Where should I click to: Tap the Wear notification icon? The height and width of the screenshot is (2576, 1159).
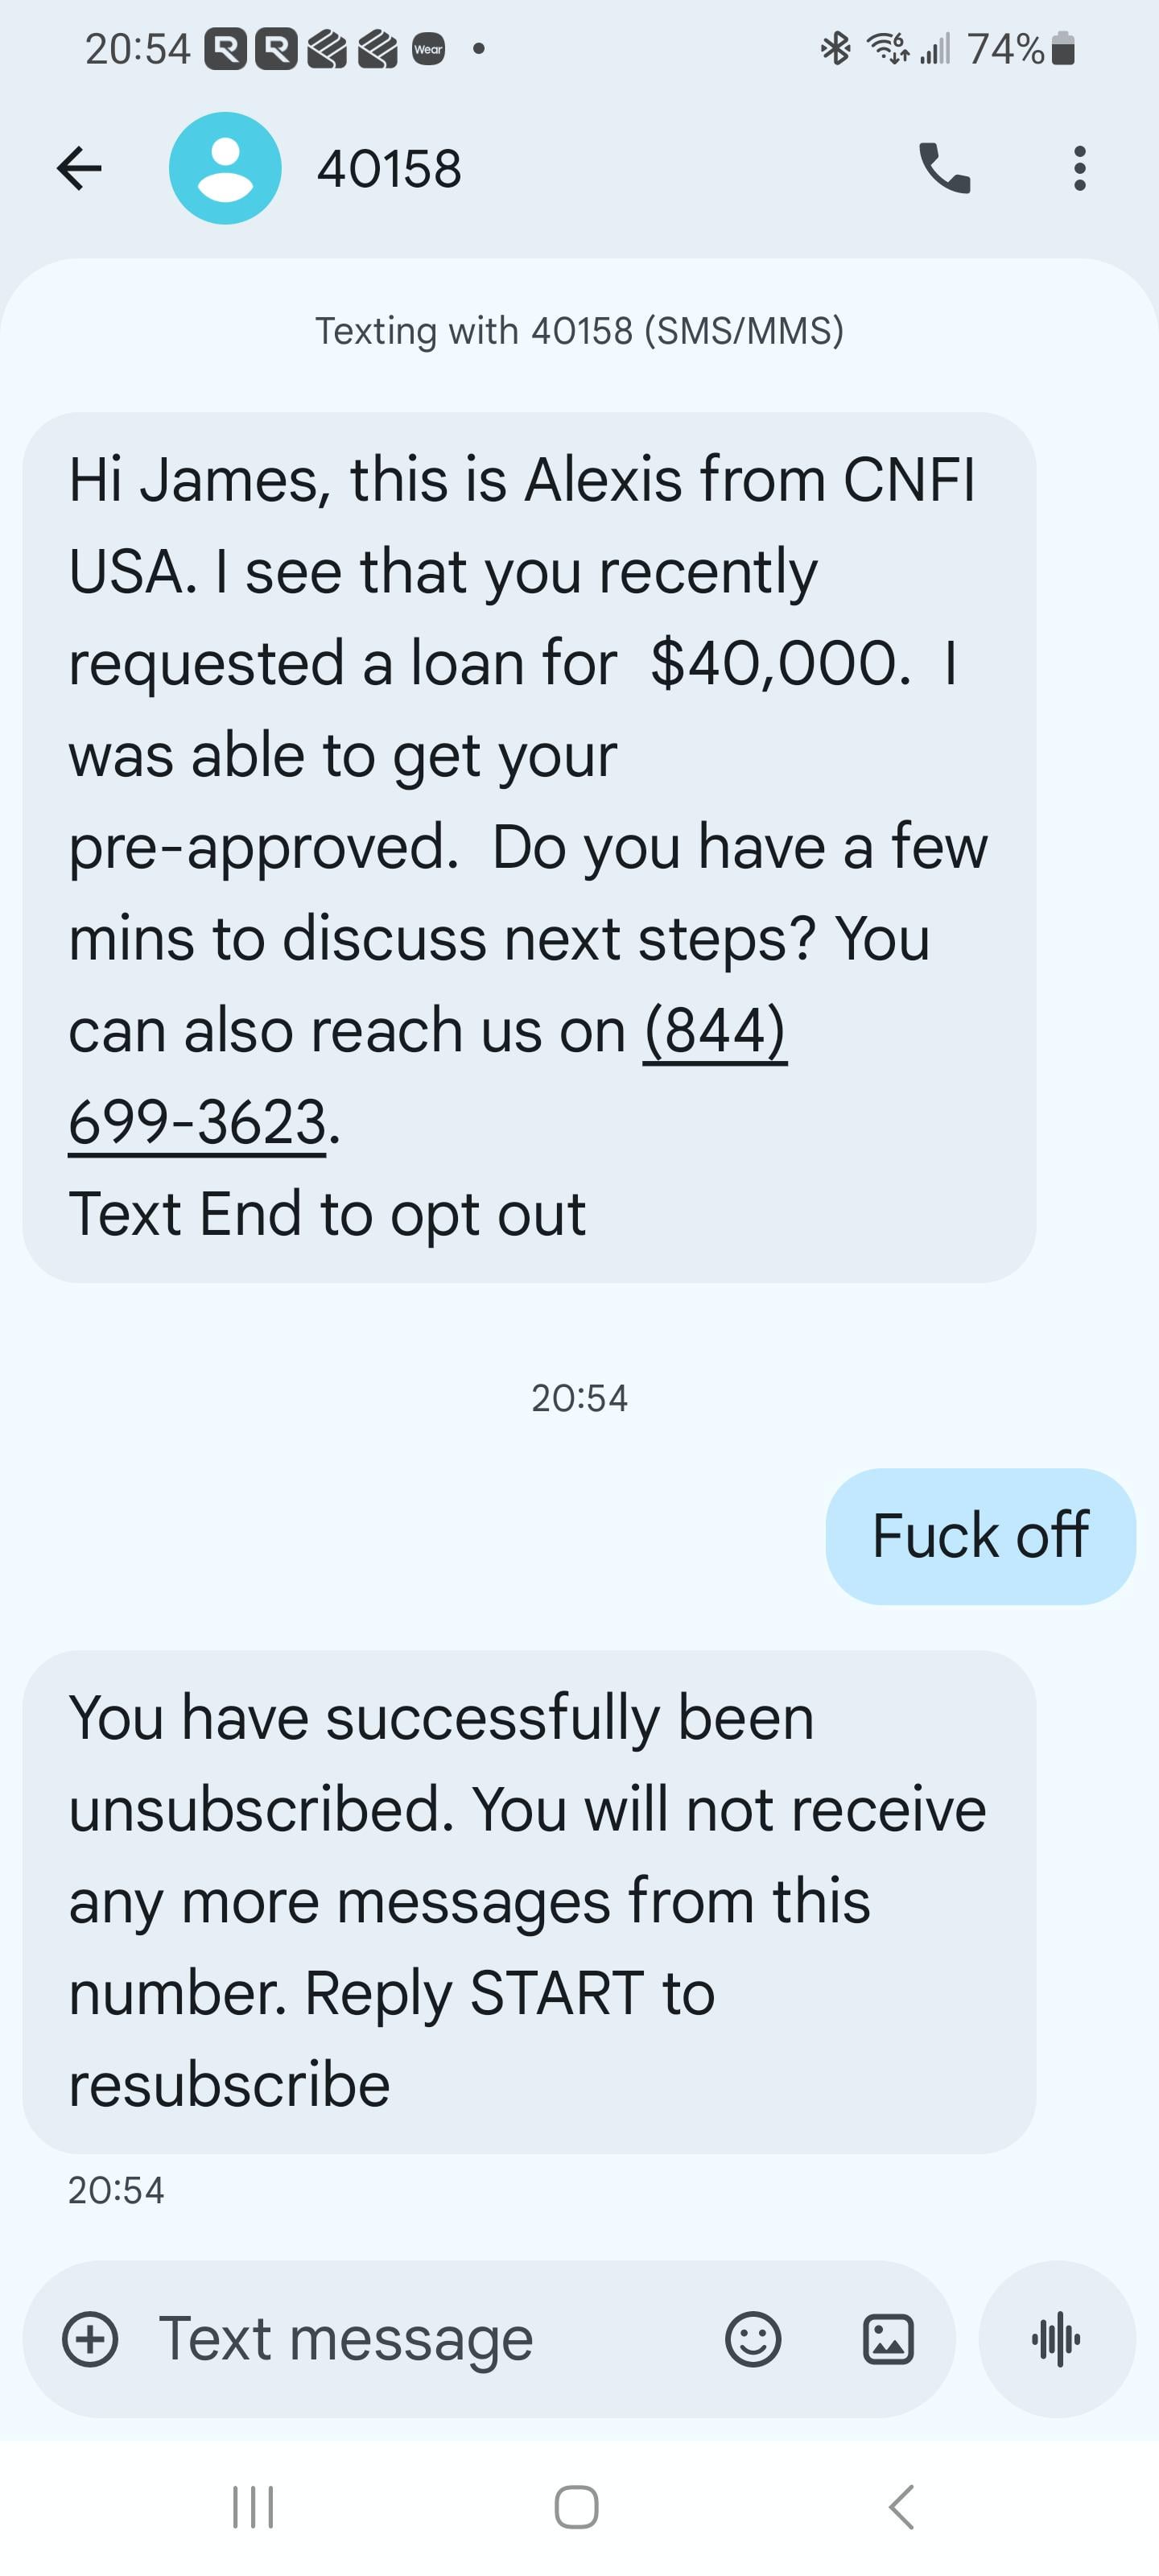[x=428, y=49]
